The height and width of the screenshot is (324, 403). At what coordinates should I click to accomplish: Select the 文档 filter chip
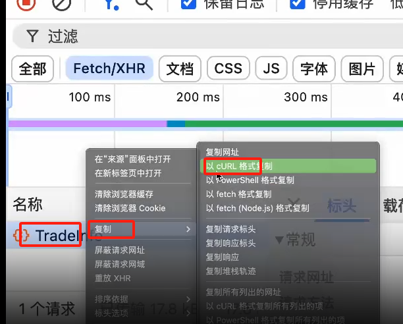pyautogui.click(x=180, y=69)
